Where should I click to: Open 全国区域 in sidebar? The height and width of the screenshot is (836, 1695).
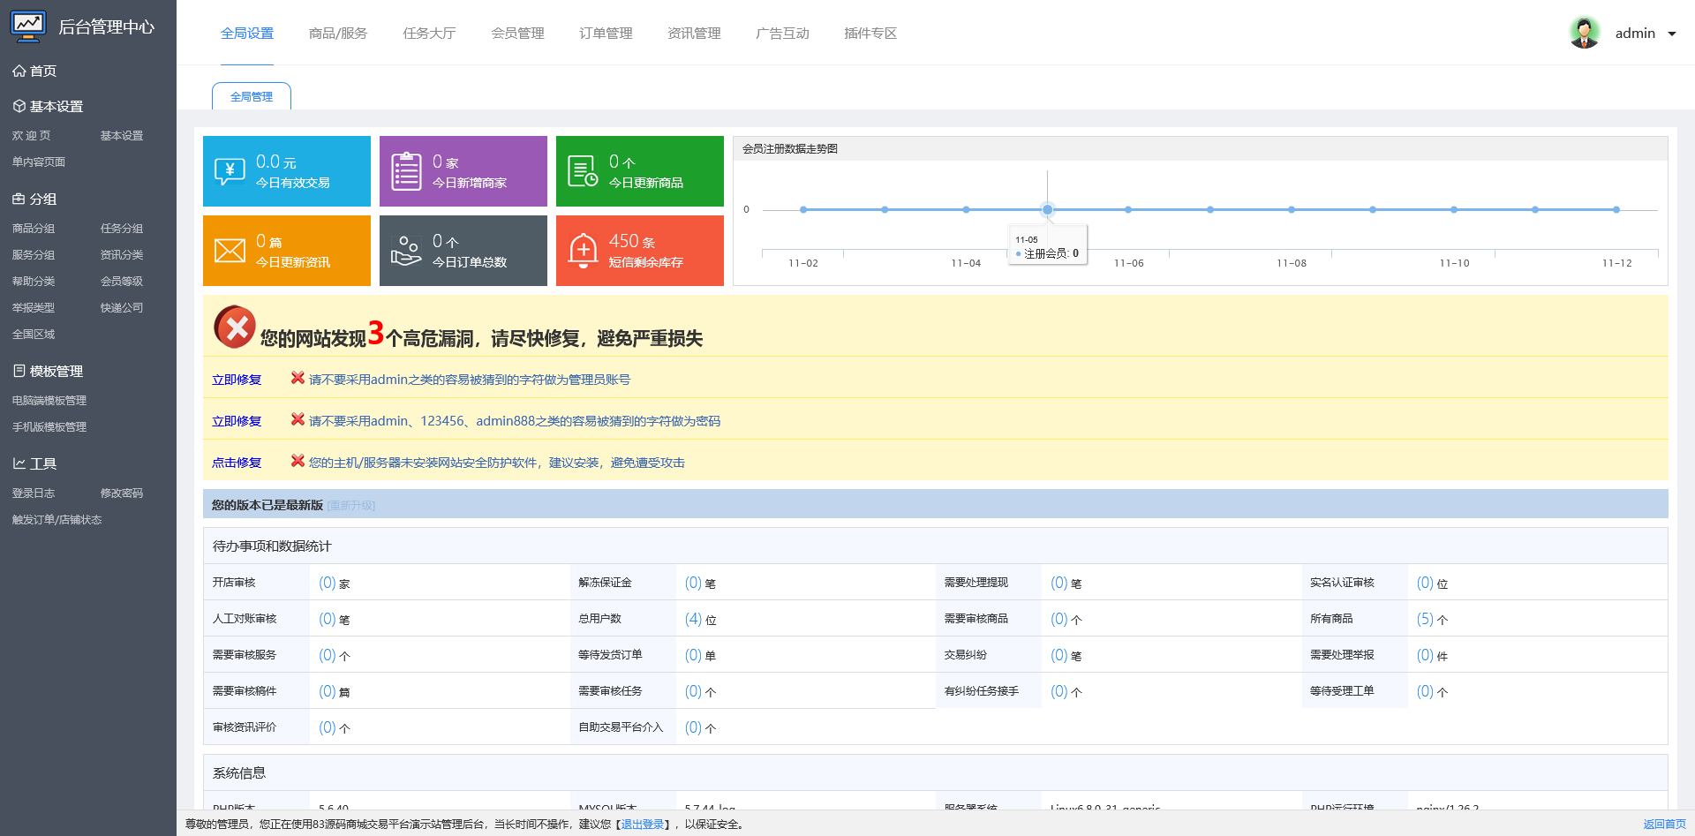[34, 335]
